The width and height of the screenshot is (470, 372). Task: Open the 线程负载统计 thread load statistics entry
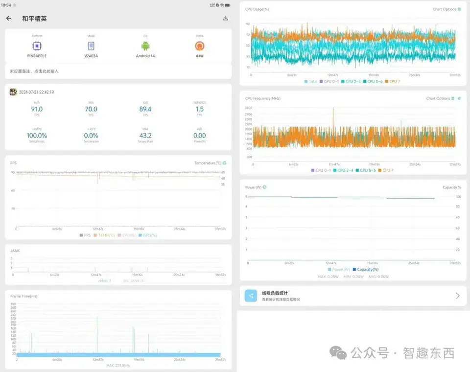(x=353, y=296)
